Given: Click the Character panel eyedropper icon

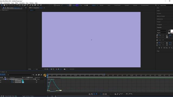Looking at the screenshot, I should click(x=169, y=30).
